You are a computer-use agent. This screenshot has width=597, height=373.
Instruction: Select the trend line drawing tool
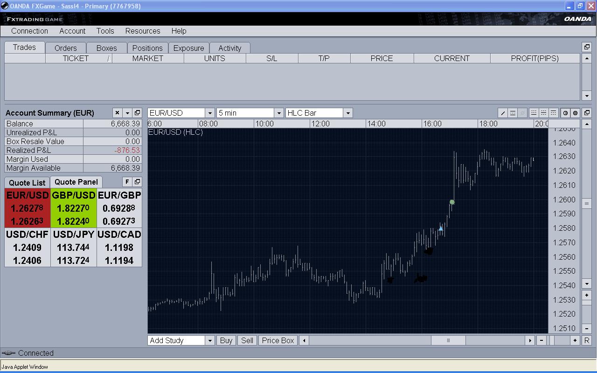point(503,113)
